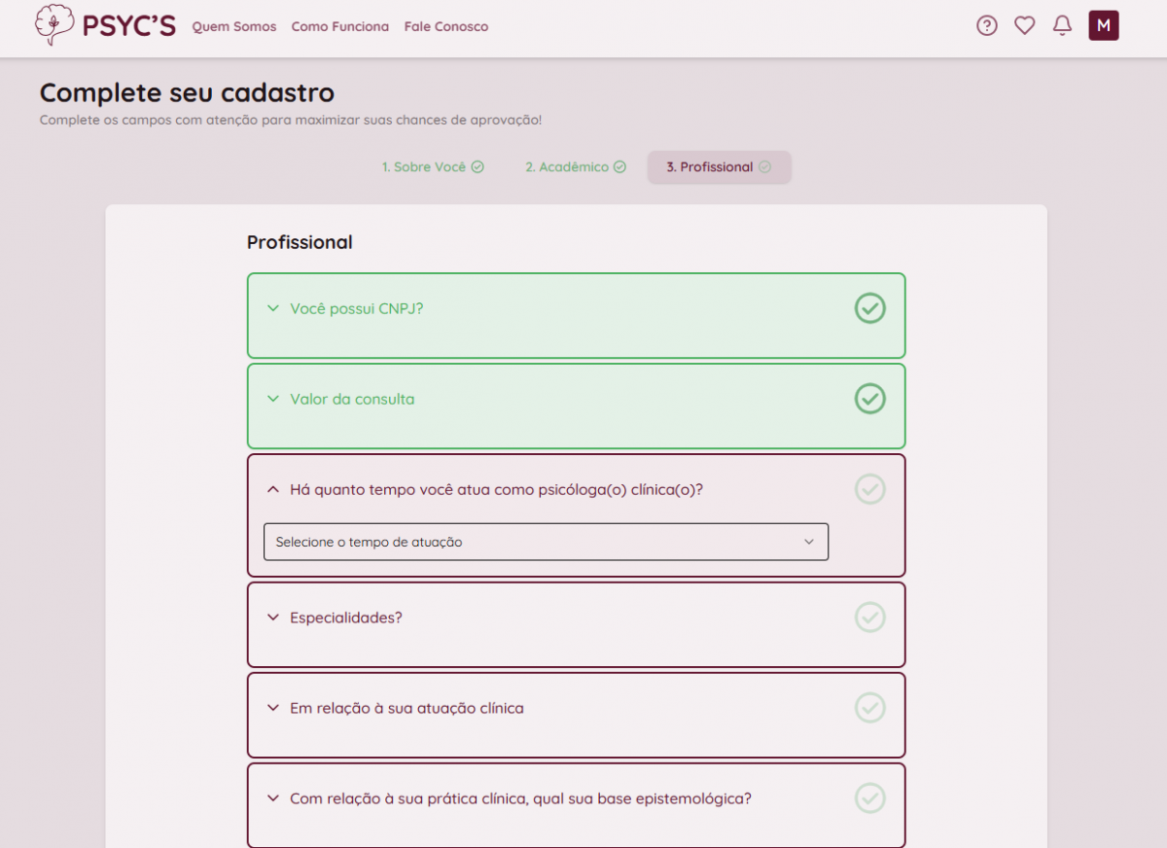Viewport: 1167px width, 848px height.
Task: Open help via question mark icon
Action: (987, 26)
